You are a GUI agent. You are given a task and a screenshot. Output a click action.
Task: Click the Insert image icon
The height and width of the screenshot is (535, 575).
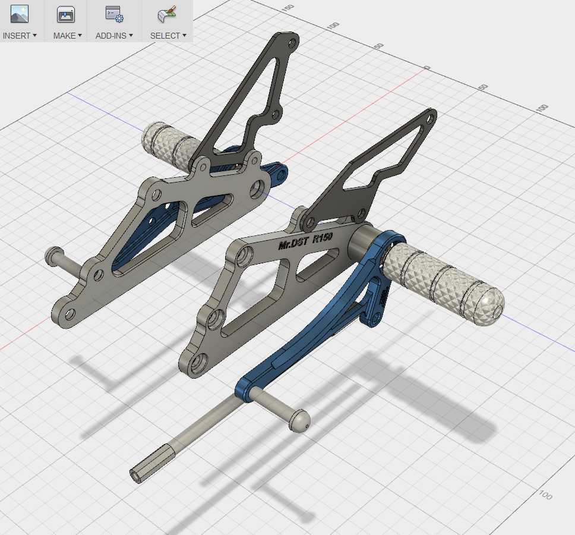click(20, 14)
